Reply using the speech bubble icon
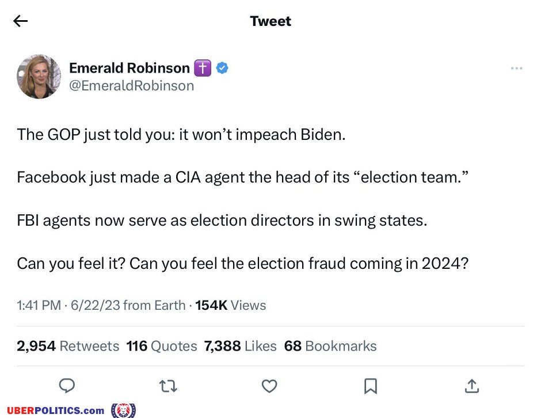This screenshot has height=418, width=541. [67, 386]
